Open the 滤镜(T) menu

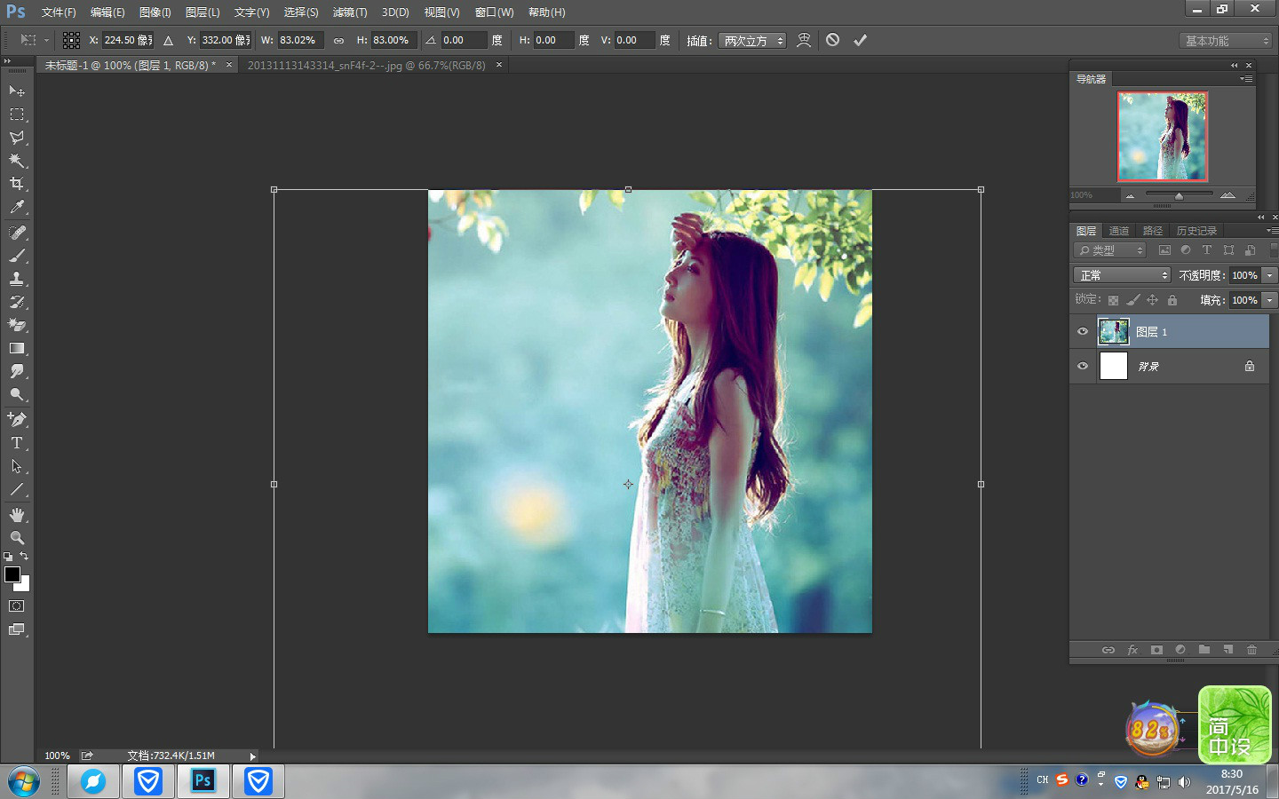pos(350,12)
